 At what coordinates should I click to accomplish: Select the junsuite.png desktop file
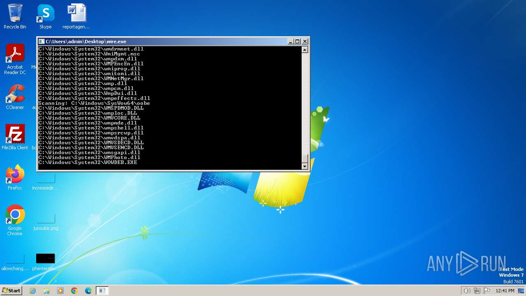(x=45, y=222)
